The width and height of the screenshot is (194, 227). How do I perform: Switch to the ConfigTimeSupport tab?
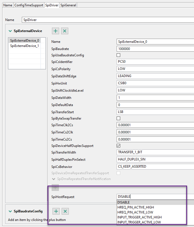[29, 5]
